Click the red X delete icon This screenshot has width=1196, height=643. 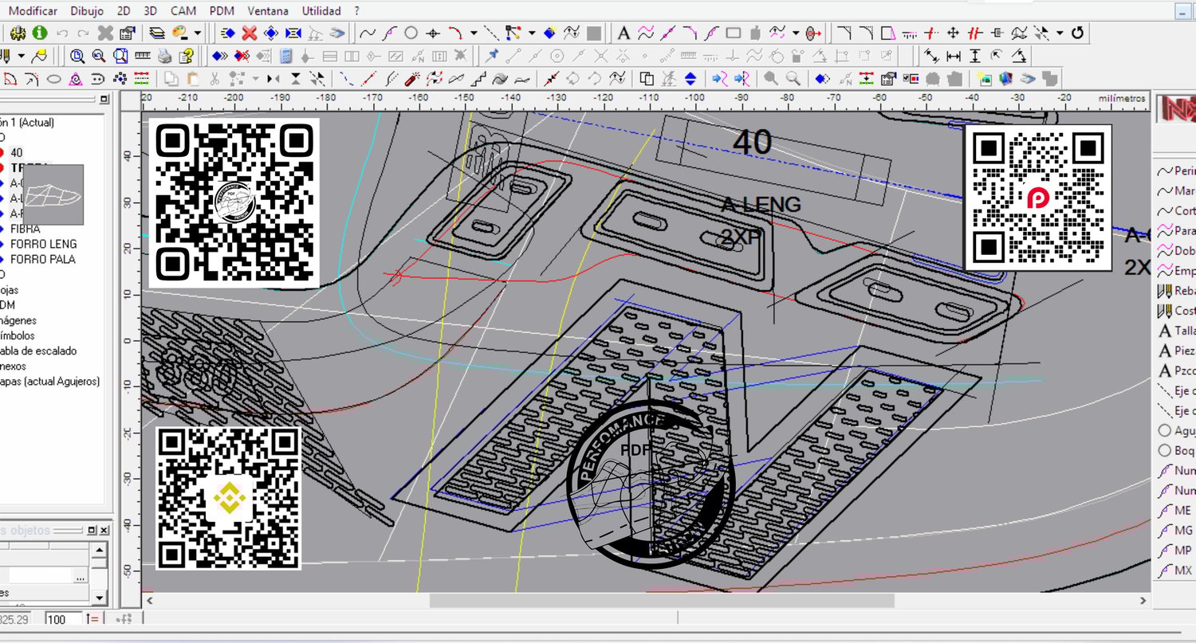click(x=250, y=33)
